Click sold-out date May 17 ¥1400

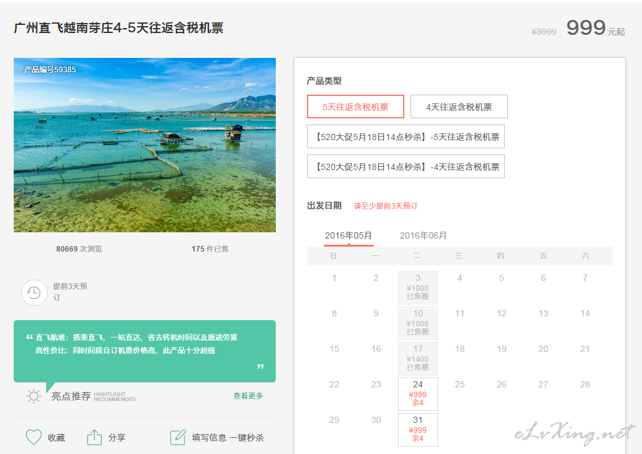click(417, 358)
